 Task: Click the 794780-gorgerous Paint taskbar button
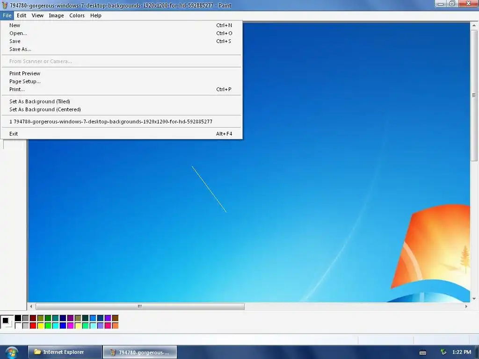tap(140, 352)
